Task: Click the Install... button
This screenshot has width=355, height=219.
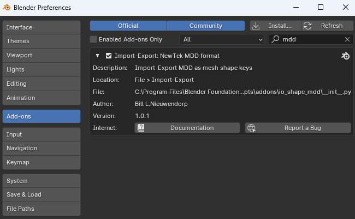Action: pyautogui.click(x=275, y=26)
